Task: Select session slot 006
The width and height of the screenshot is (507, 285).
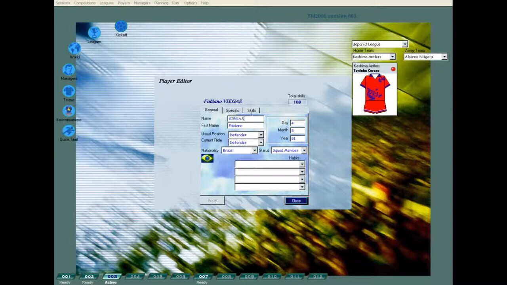Action: click(181, 277)
